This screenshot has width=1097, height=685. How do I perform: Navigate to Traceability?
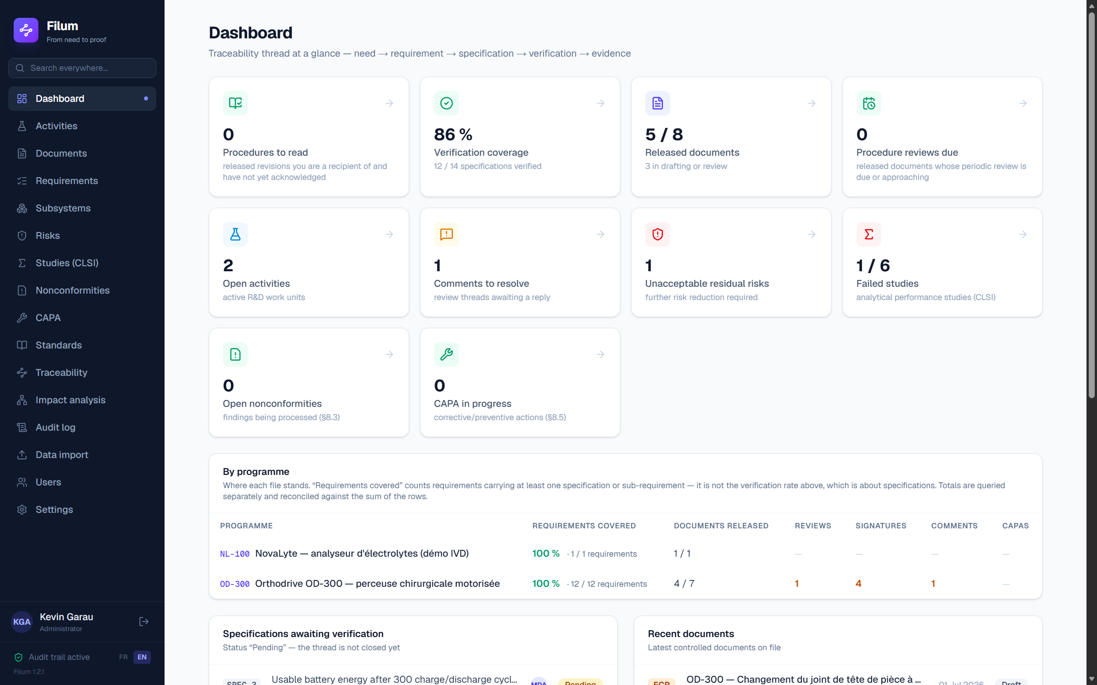[82, 373]
